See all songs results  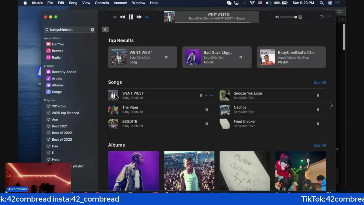pos(320,82)
